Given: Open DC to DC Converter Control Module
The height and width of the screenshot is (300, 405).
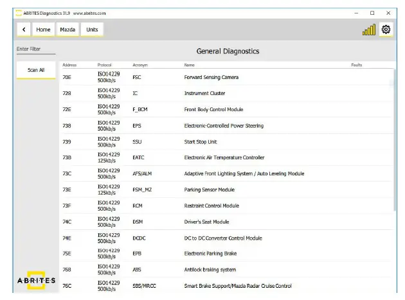Looking at the screenshot, I should point(228,238).
